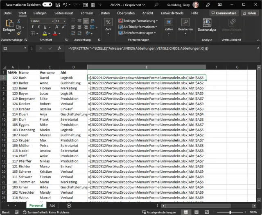Open the Formeln ribbon tab
The width and height of the screenshot is (262, 215).
click(87, 13)
